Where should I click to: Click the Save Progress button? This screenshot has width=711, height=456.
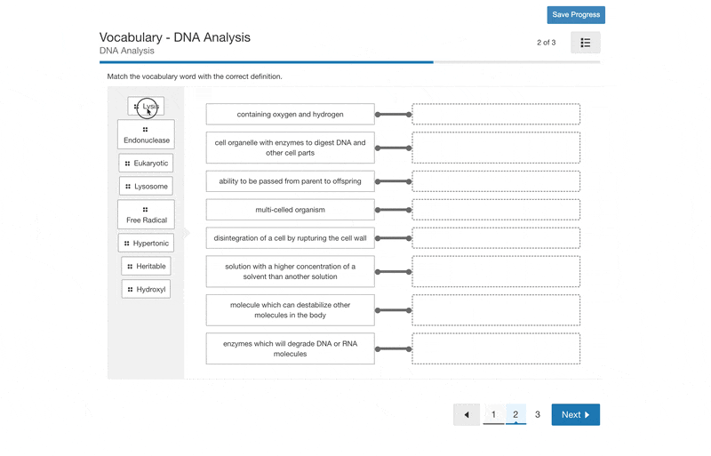click(x=576, y=14)
